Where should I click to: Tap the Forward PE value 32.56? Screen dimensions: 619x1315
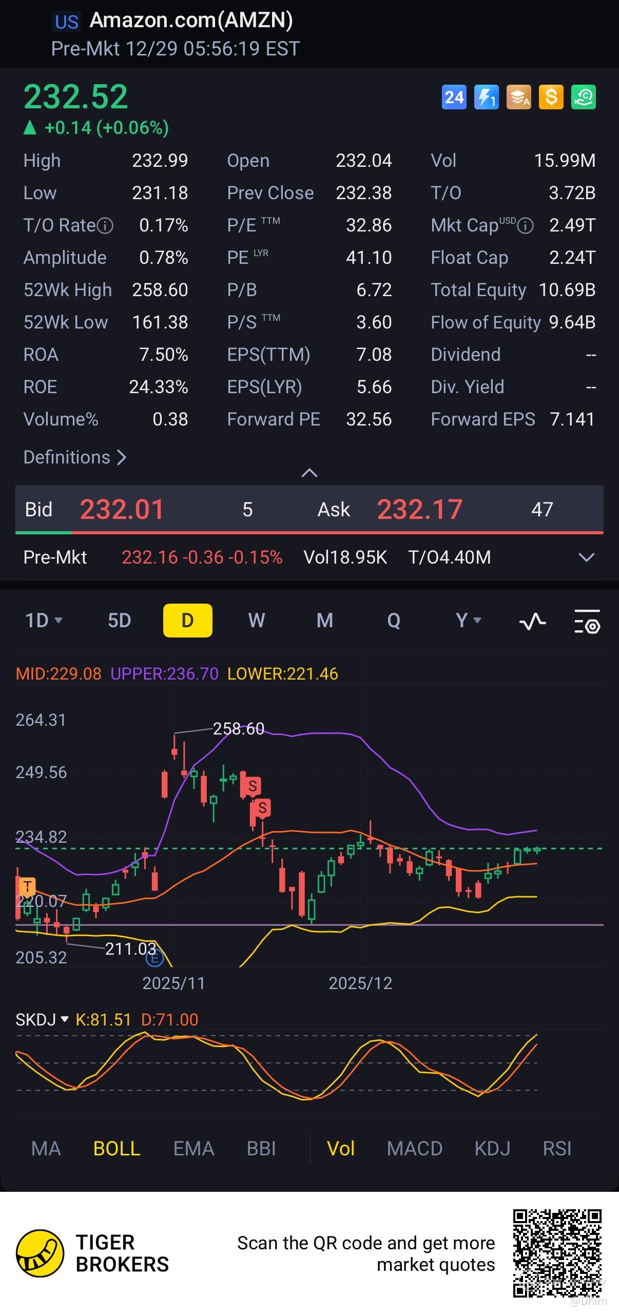[x=369, y=419]
